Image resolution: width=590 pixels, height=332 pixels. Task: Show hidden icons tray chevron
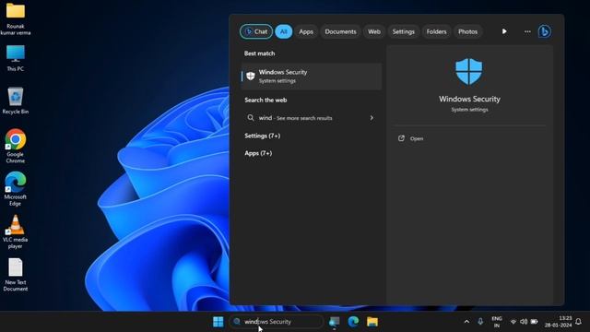466,322
